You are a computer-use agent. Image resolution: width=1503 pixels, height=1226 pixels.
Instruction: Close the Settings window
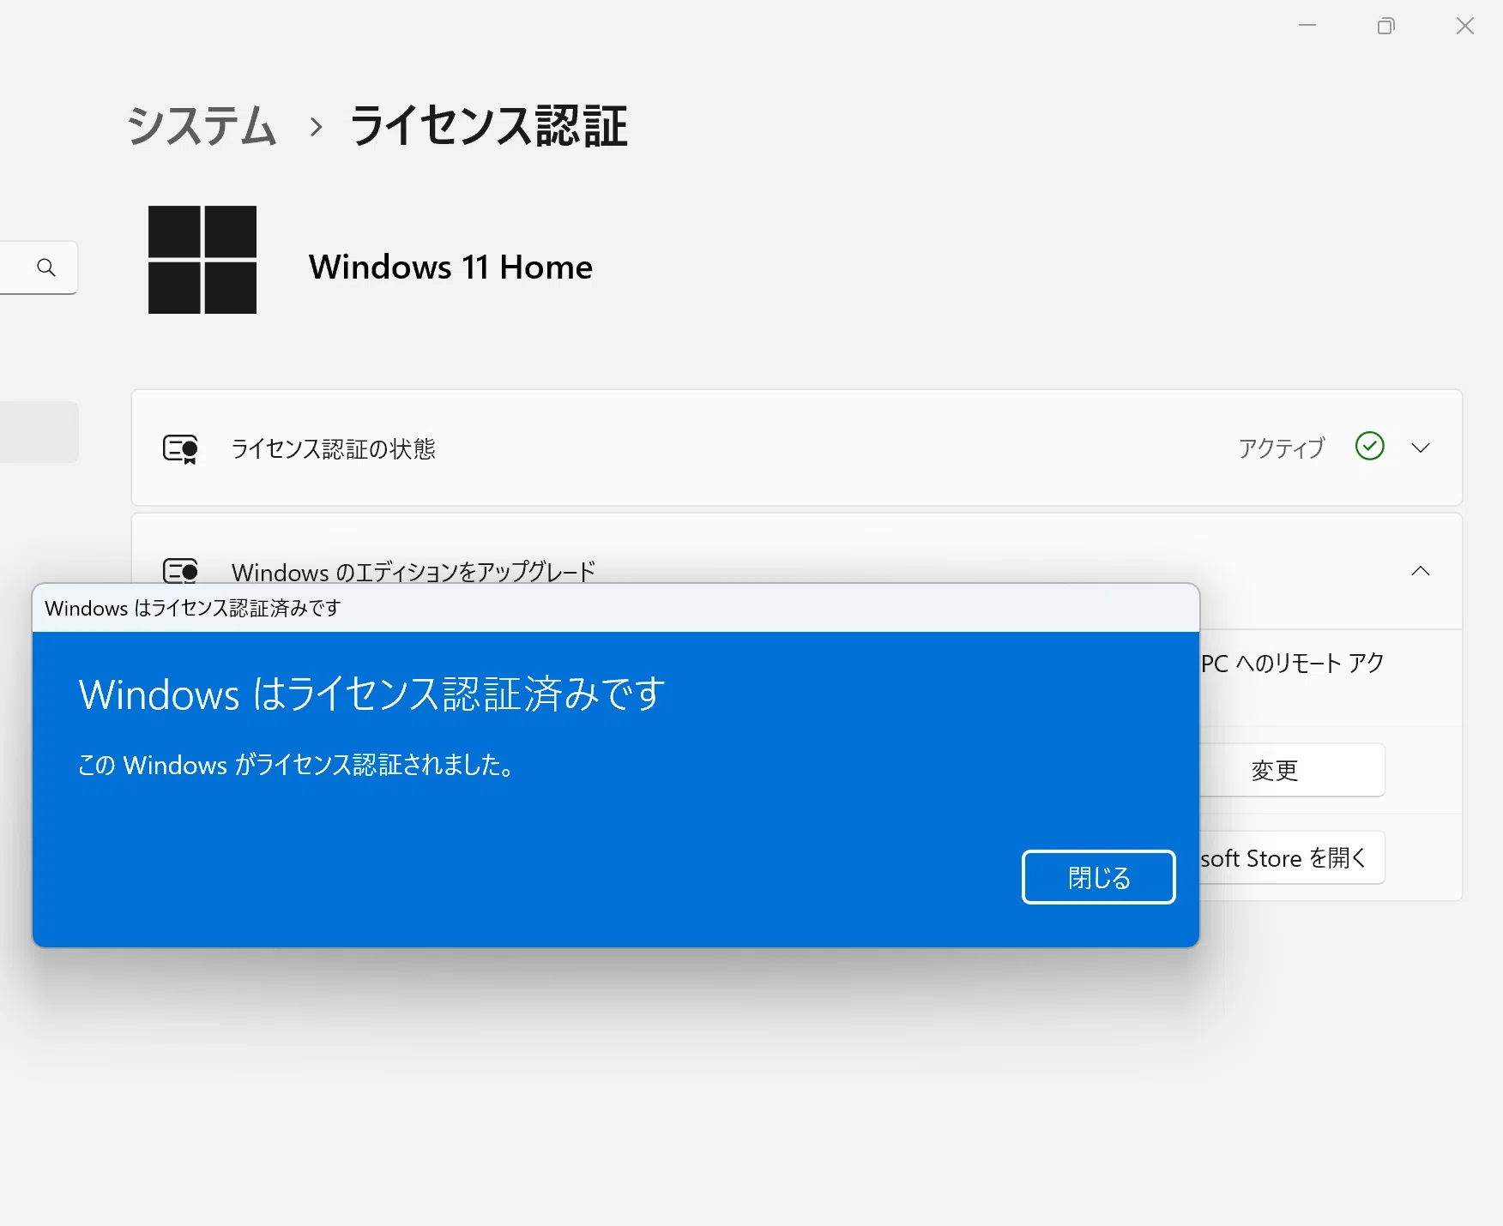tap(1465, 26)
